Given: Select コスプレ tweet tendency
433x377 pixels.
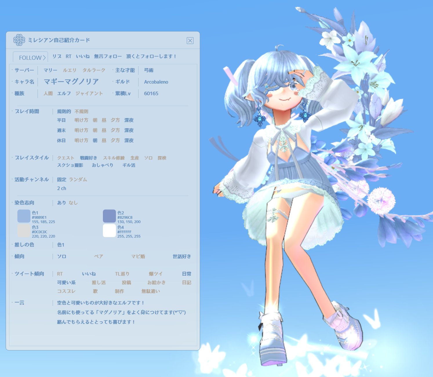Looking at the screenshot, I should point(66,291).
